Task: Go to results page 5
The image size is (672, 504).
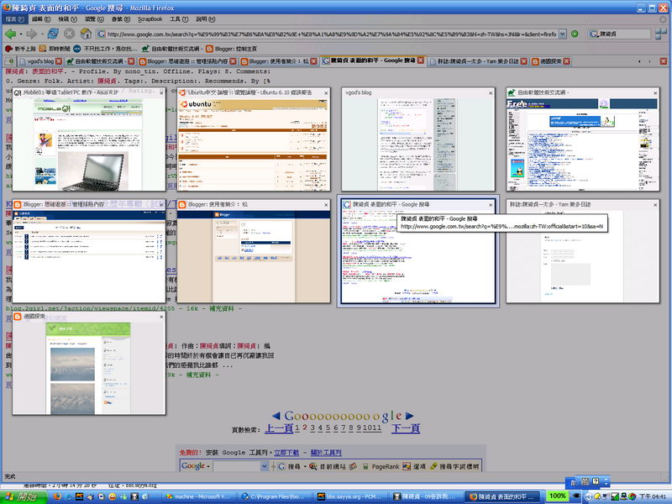Action: [x=328, y=428]
